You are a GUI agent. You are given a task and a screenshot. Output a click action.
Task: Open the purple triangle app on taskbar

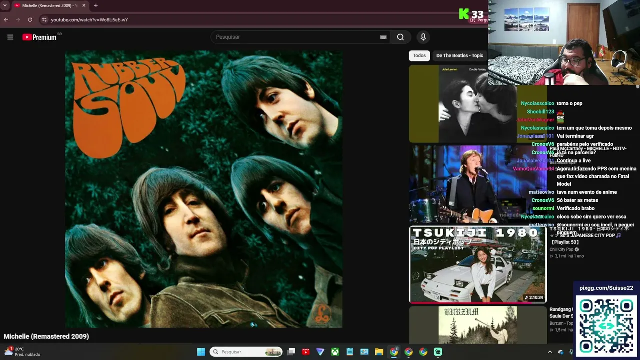(x=320, y=352)
